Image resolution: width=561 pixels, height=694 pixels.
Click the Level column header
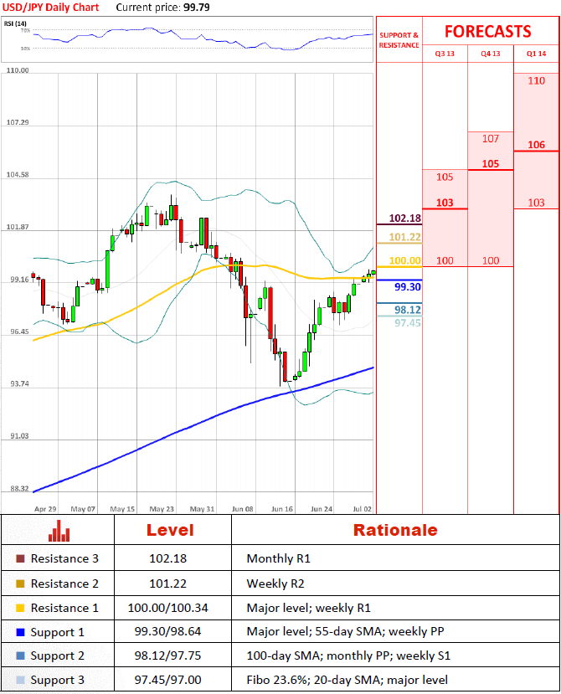point(170,530)
